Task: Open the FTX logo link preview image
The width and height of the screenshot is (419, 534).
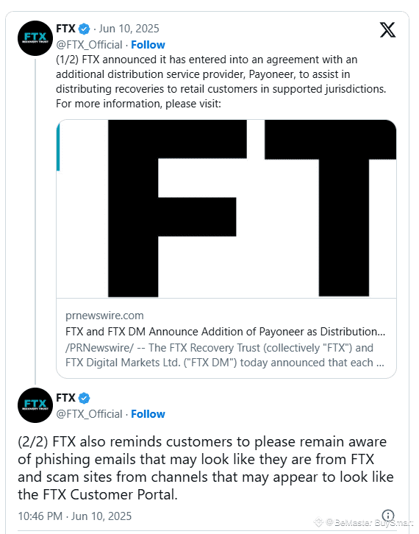Action: click(226, 208)
